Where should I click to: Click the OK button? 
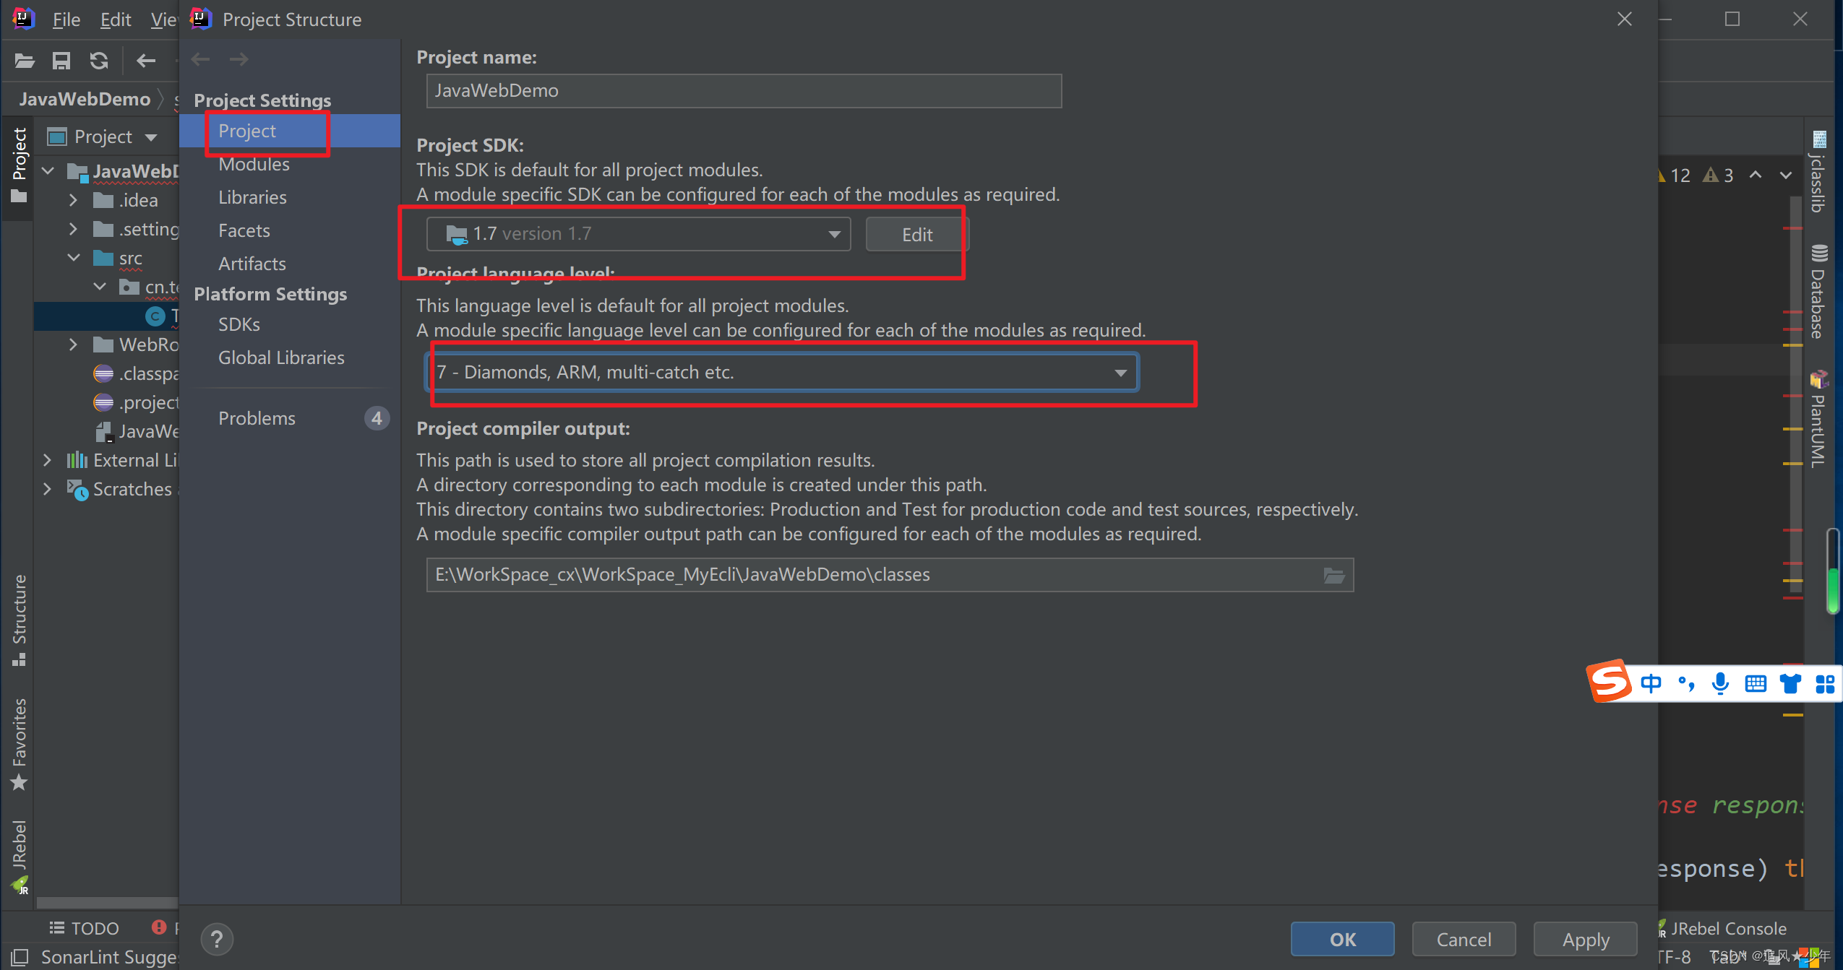(1343, 939)
